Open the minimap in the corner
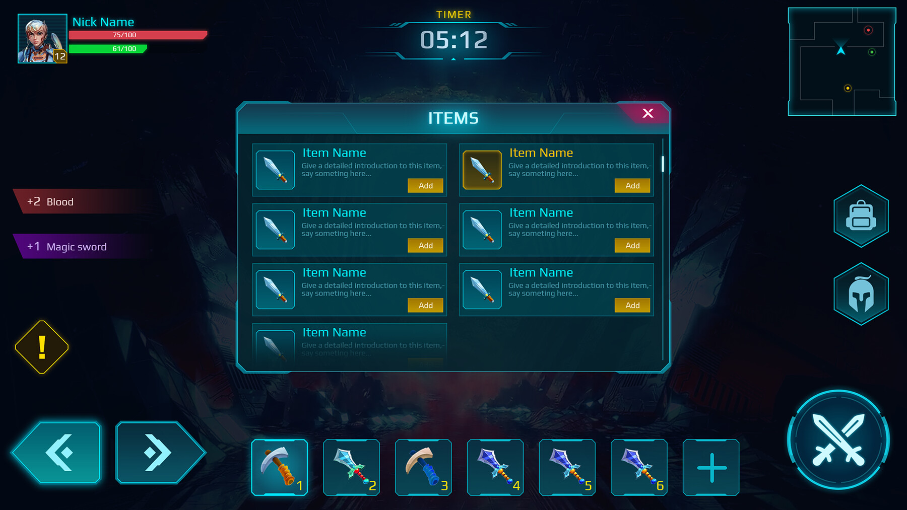 coord(842,61)
